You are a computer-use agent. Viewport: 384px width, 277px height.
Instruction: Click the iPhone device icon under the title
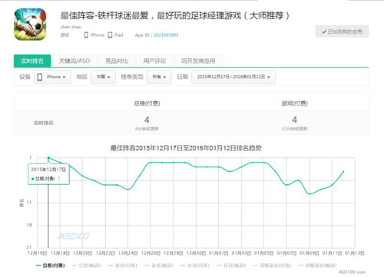(x=86, y=35)
